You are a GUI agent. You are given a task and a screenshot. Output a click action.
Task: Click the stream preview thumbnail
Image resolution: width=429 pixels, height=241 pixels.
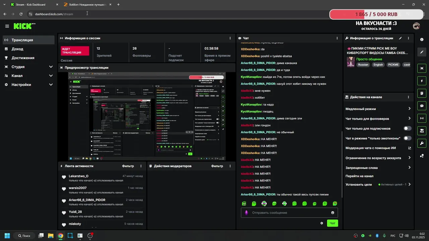coord(147,116)
